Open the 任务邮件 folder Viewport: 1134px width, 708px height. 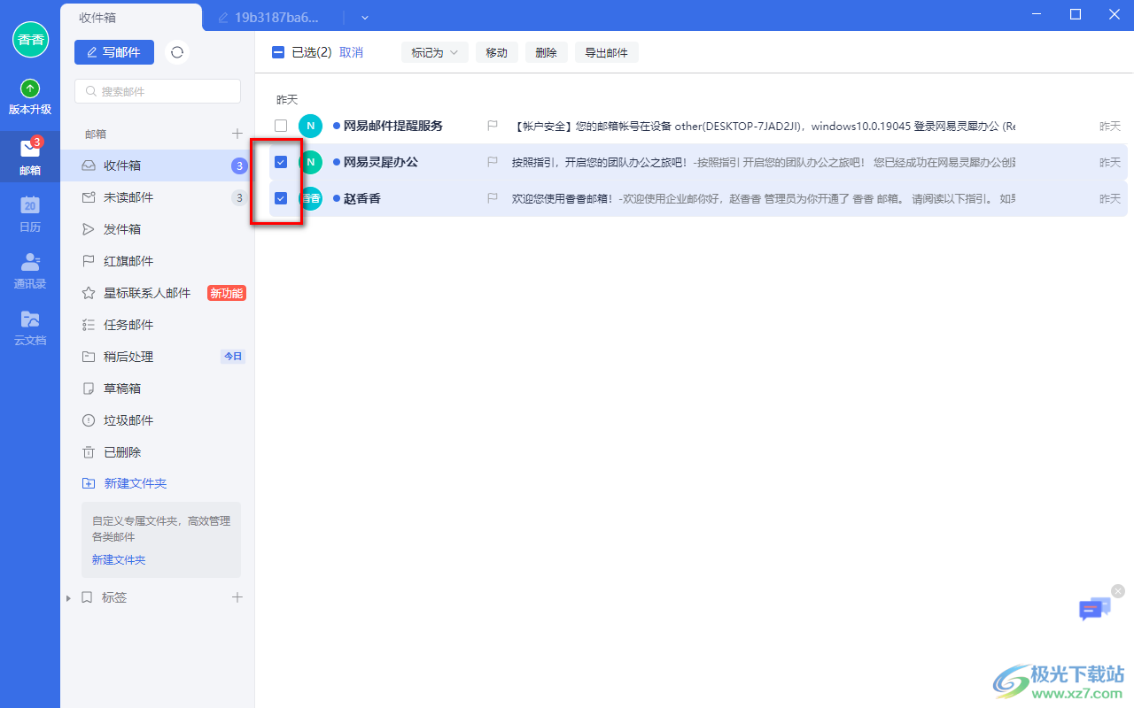click(x=158, y=325)
